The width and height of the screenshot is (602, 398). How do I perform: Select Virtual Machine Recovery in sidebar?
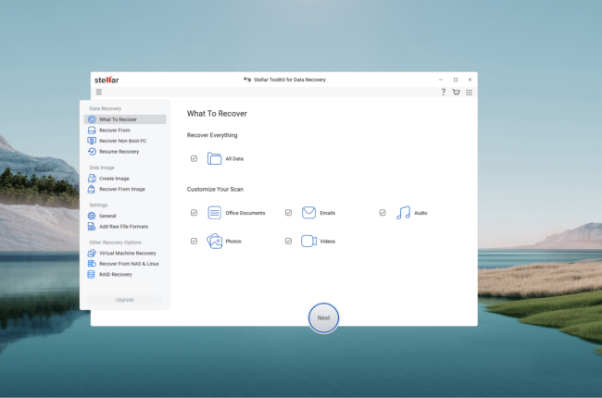[127, 253]
